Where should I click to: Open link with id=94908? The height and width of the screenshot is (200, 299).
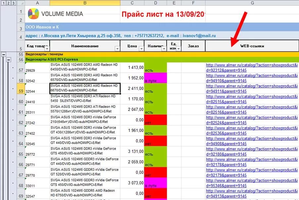coord(252,141)
